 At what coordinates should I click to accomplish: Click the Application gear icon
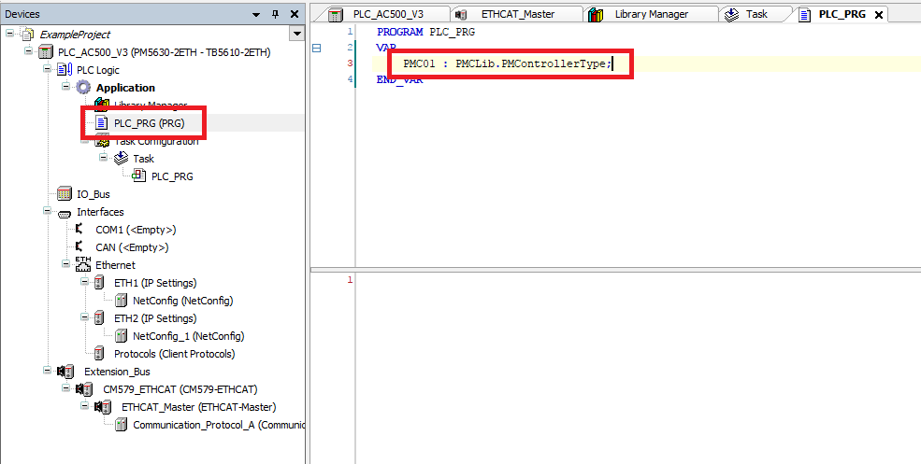[x=83, y=88]
